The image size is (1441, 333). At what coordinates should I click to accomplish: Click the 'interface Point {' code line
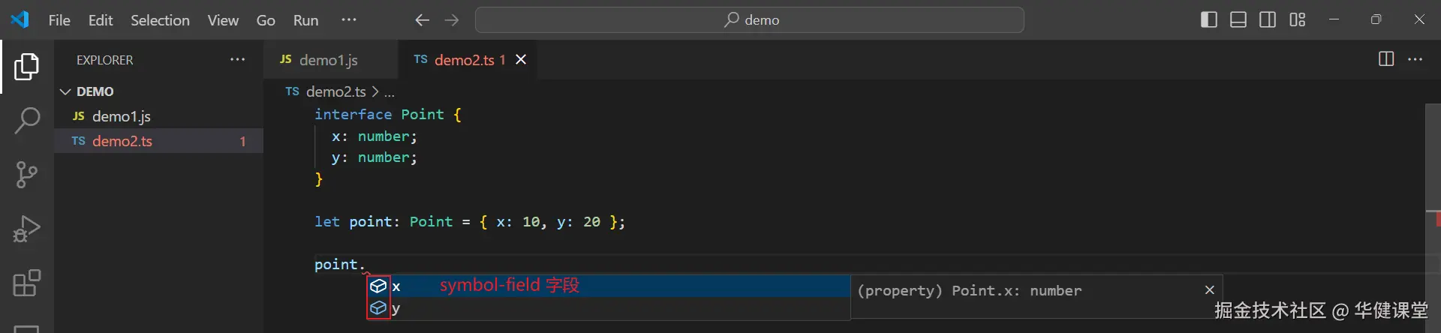point(388,115)
